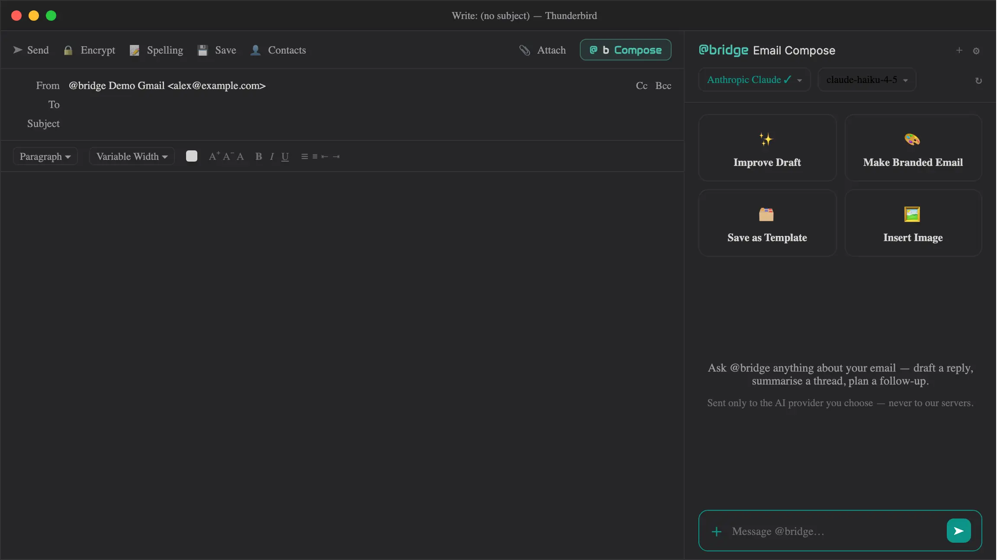Toggle the @bridge Compose panel button
The height and width of the screenshot is (560, 997).
coord(625,50)
